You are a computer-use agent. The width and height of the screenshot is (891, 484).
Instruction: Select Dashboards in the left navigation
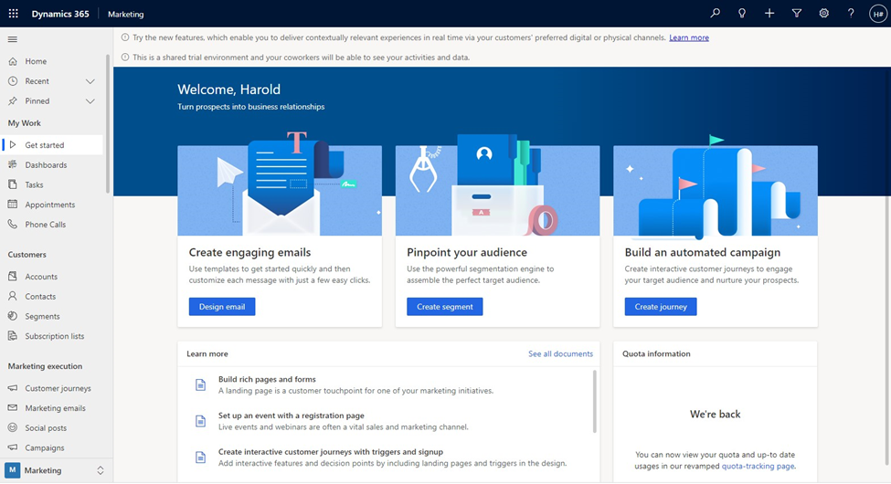(46, 165)
